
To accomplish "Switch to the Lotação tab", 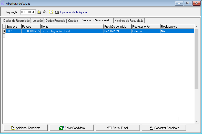I will [x=38, y=21].
